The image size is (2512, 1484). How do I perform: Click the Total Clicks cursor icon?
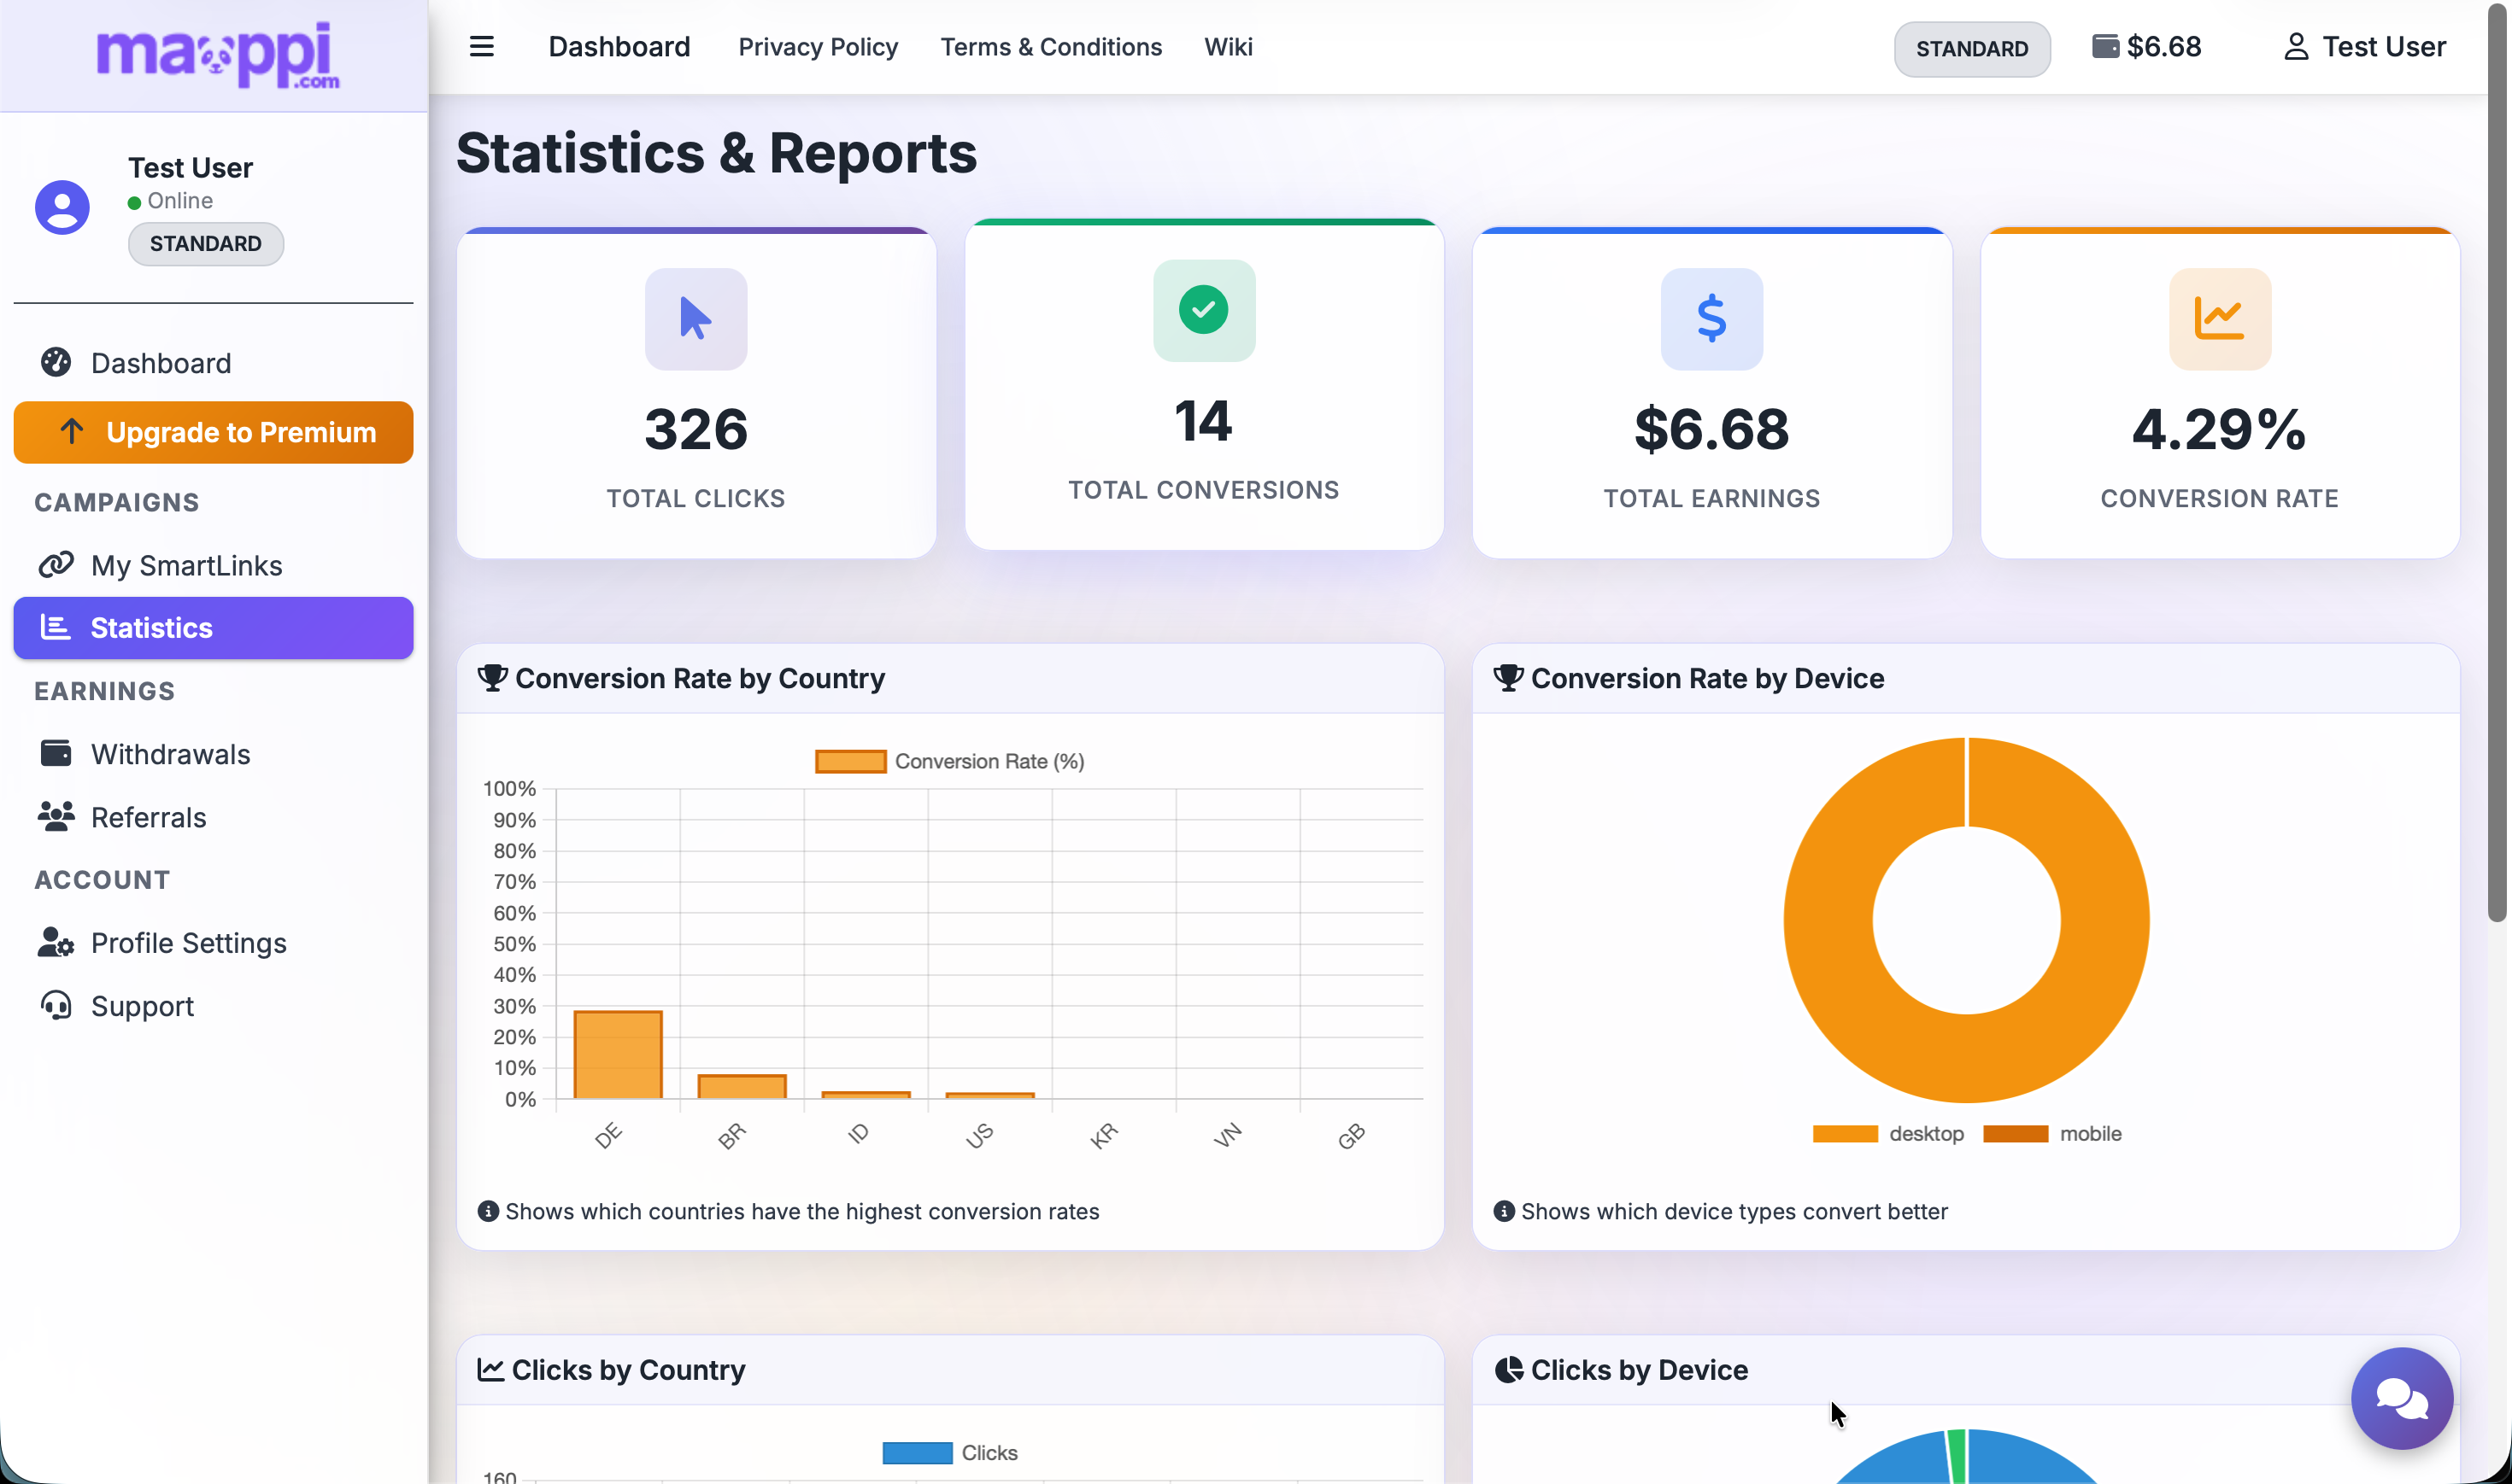point(695,319)
